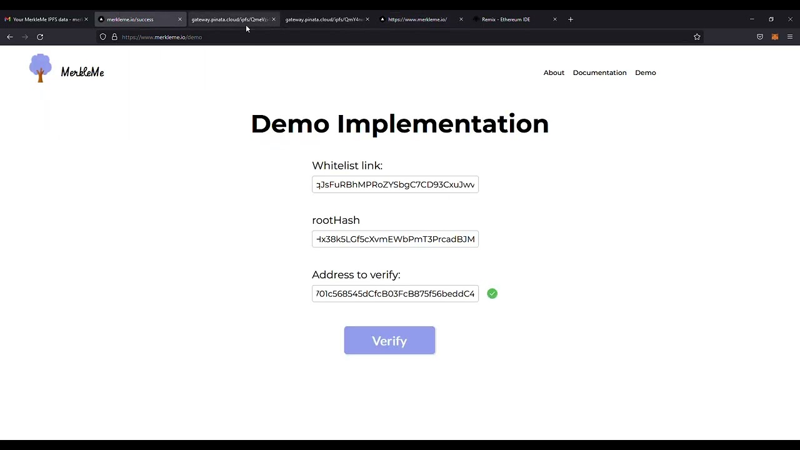Close the Remix - Ethereum IDE tab
800x450 pixels.
tap(555, 19)
